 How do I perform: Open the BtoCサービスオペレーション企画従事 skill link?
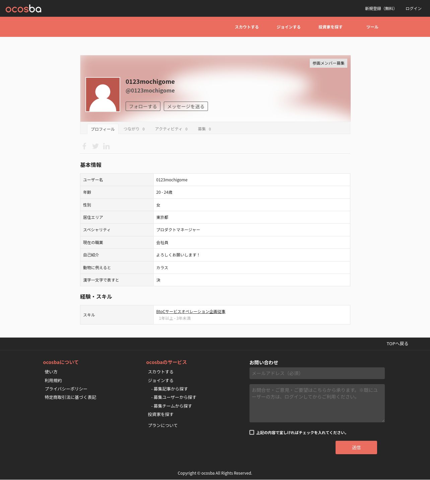pyautogui.click(x=191, y=312)
